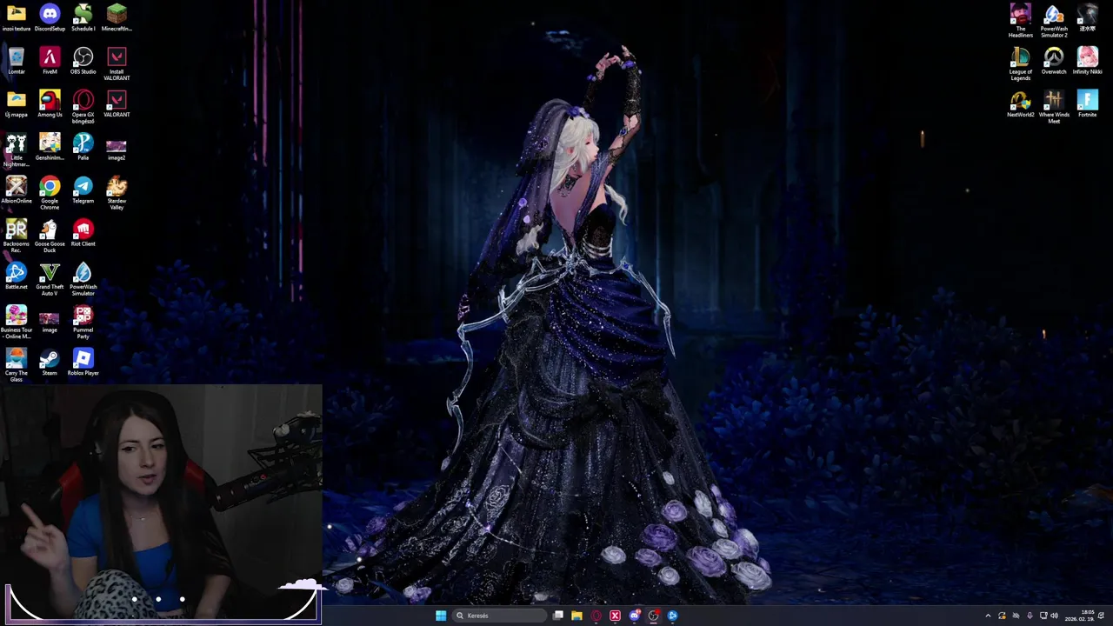The width and height of the screenshot is (1113, 626).
Task: Open the red X app in taskbar
Action: coord(615,616)
